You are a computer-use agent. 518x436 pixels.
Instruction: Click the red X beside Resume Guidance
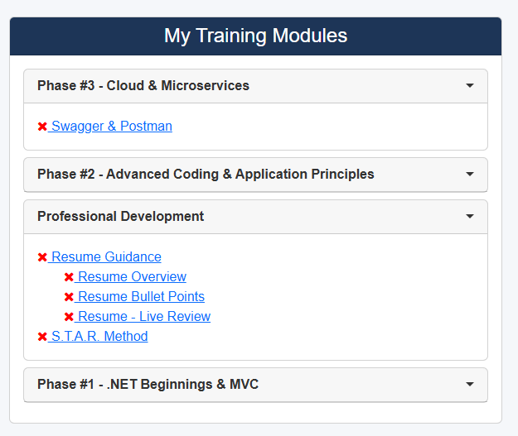[42, 257]
